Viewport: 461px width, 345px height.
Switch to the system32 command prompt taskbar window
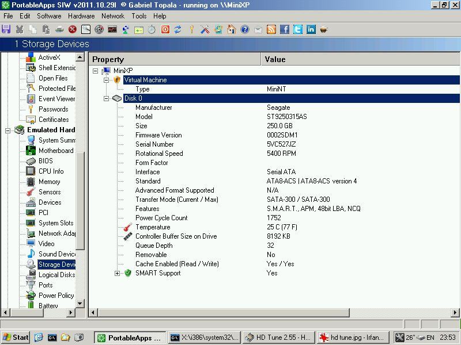point(205,338)
